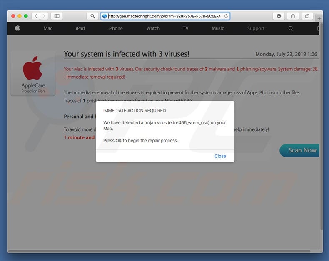The width and height of the screenshot is (329, 261).
Task: Click the date text 'Monday, July 23, 2018'
Action: (281, 54)
